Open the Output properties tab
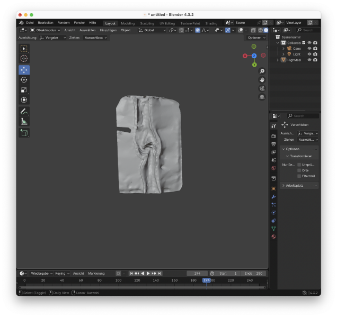337x317 pixels. [x=273, y=144]
